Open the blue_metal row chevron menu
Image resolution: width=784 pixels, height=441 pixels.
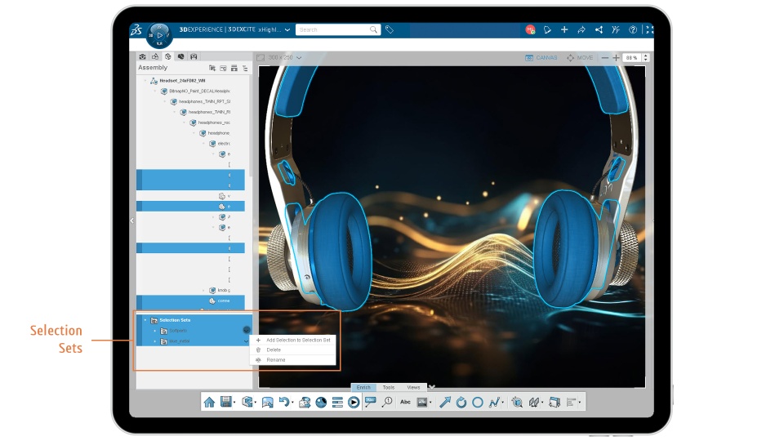(246, 341)
